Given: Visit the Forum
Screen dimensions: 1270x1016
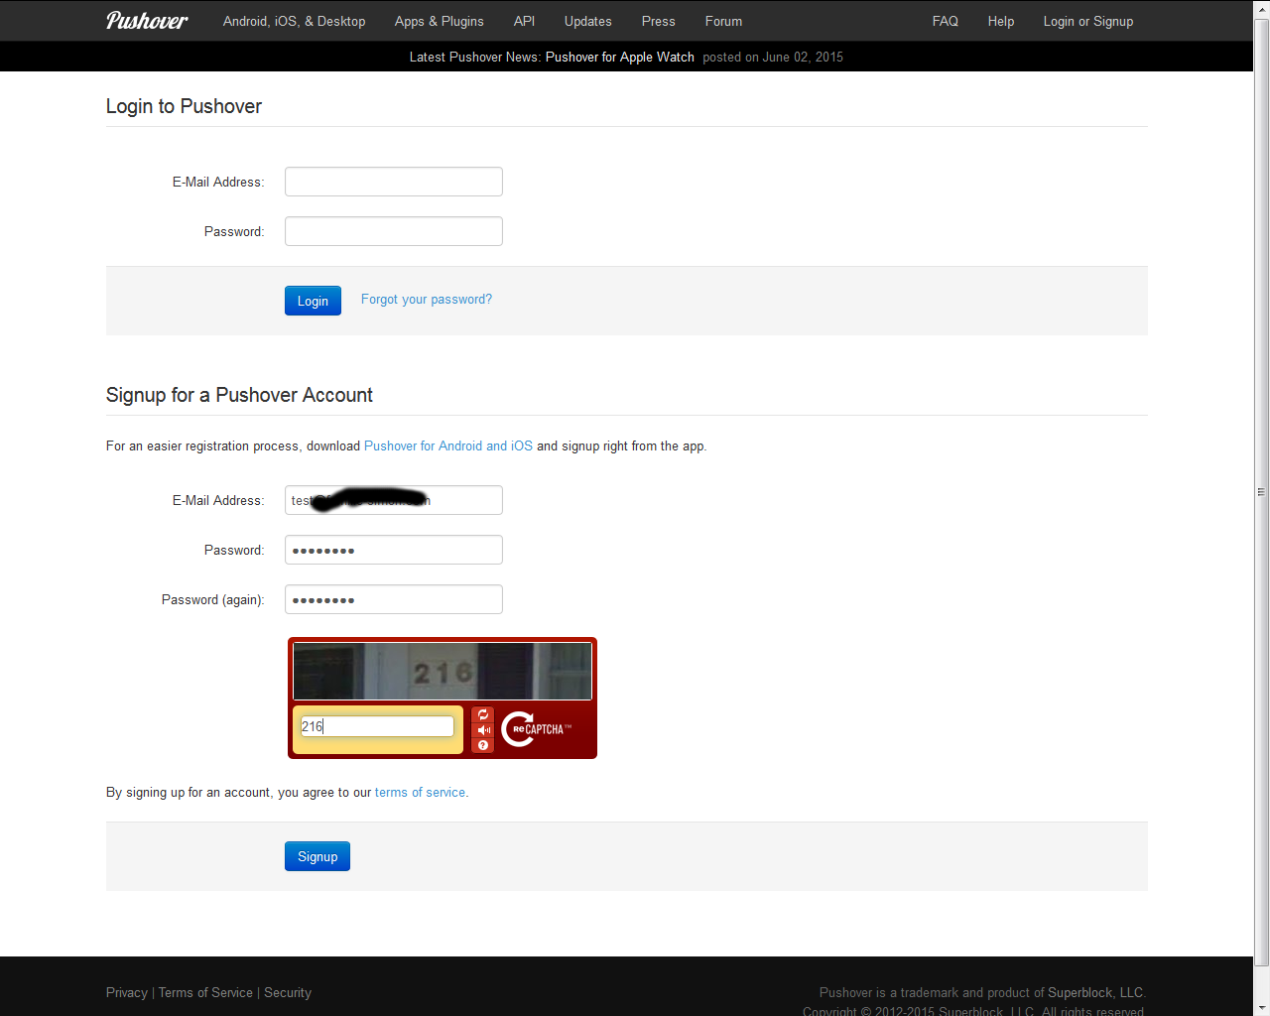Looking at the screenshot, I should [723, 21].
